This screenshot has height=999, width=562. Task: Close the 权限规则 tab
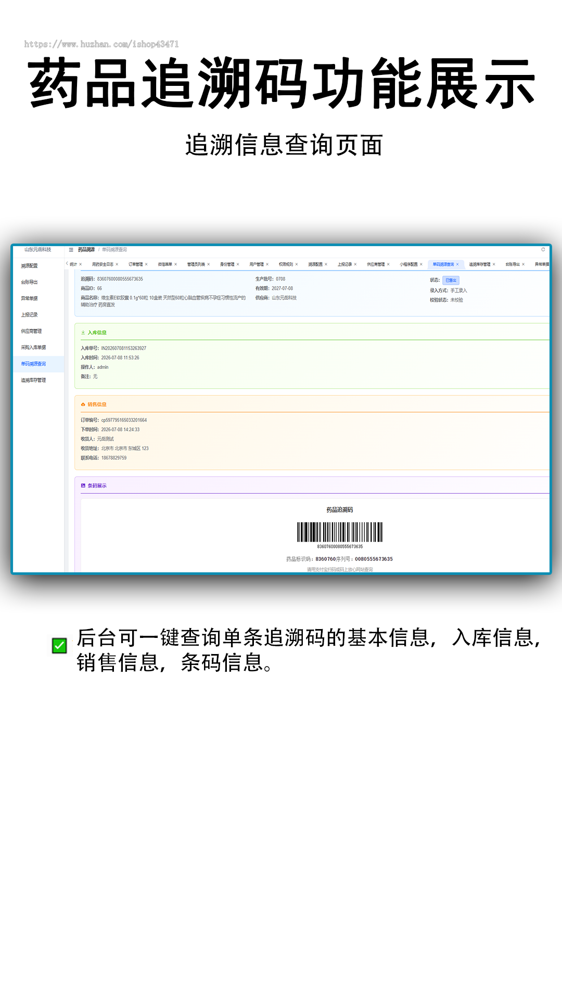(x=297, y=264)
